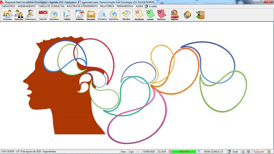
Task: Click the Suporte support icon
Action: (x=174, y=15)
